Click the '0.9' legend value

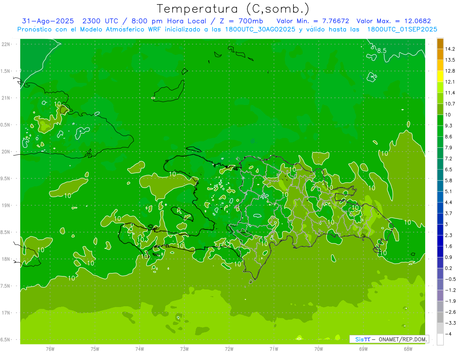[448, 257]
